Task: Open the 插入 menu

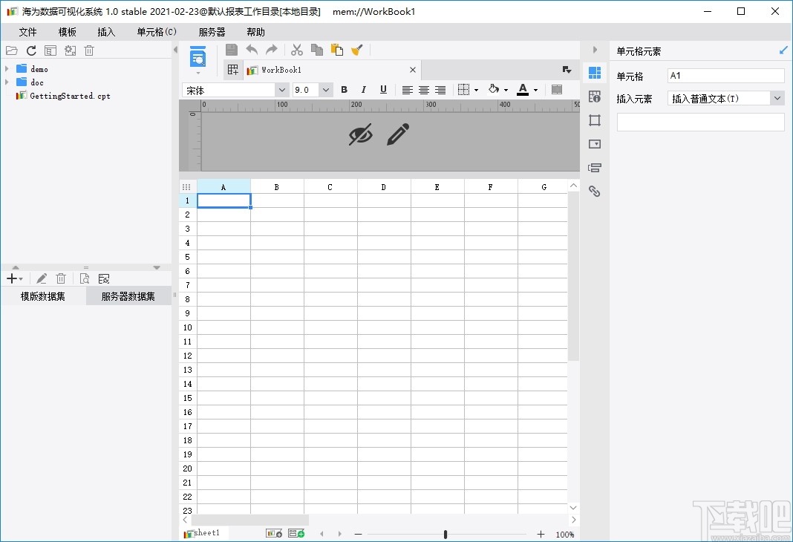Action: (x=106, y=32)
